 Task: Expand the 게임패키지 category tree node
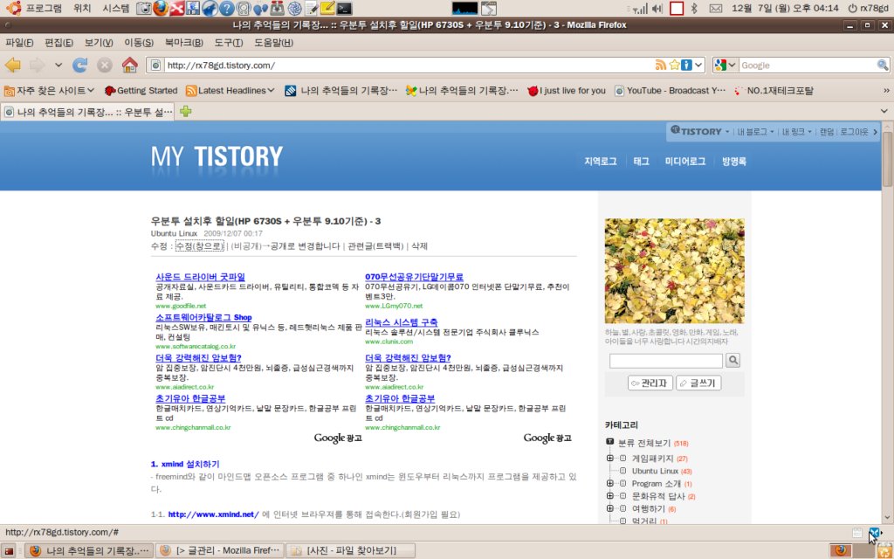609,458
